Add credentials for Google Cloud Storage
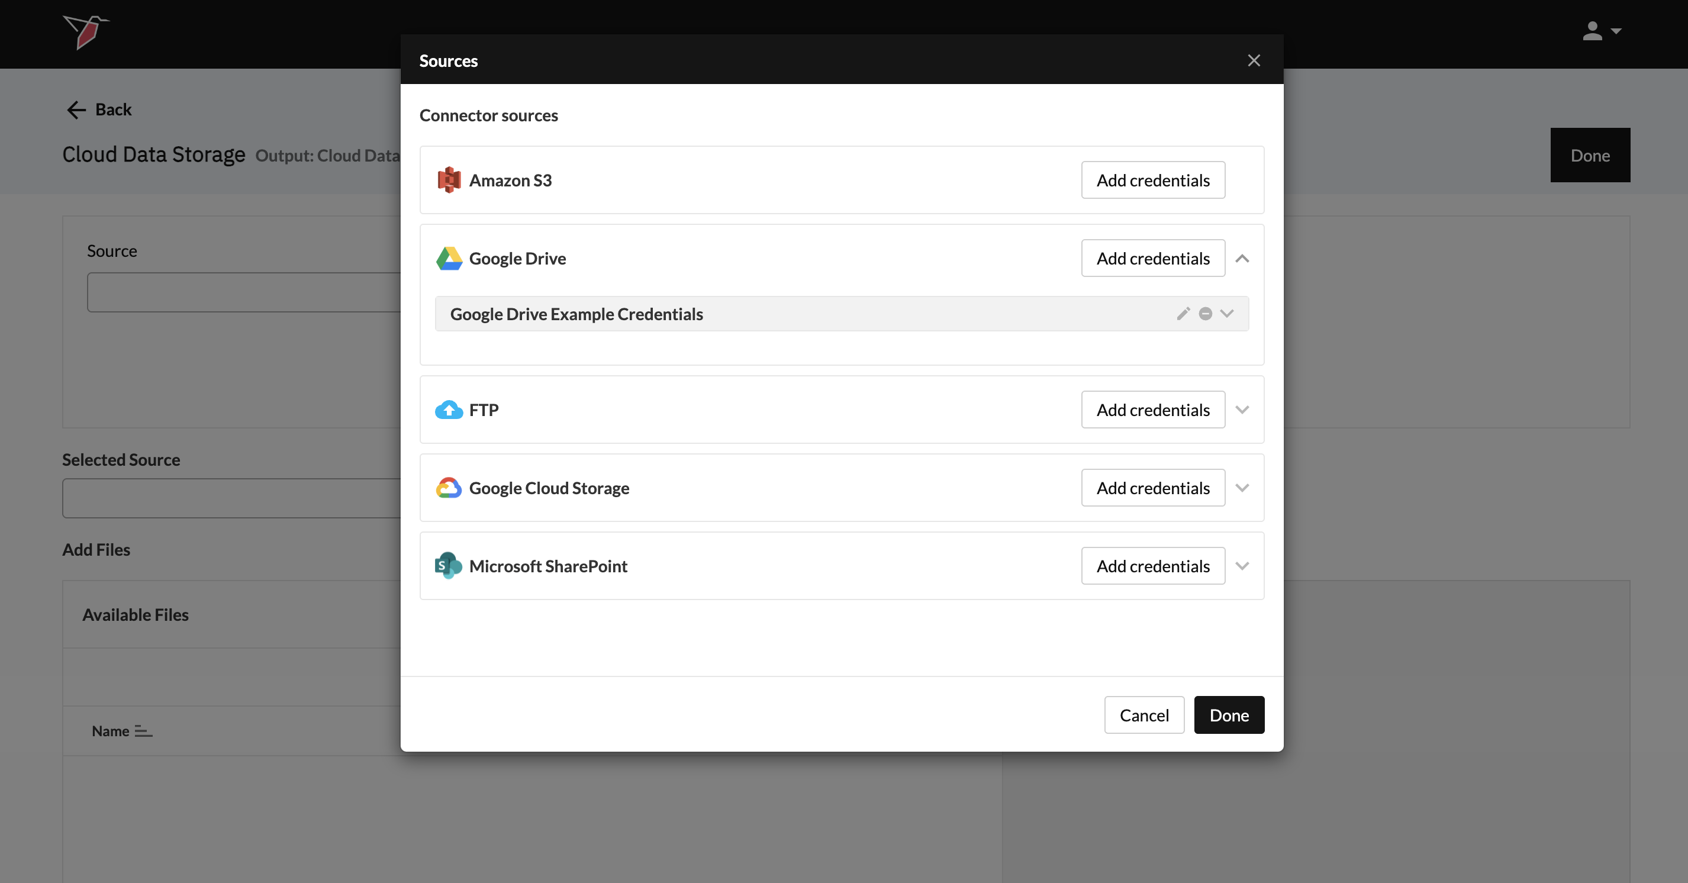Viewport: 1688px width, 883px height. pyautogui.click(x=1152, y=488)
